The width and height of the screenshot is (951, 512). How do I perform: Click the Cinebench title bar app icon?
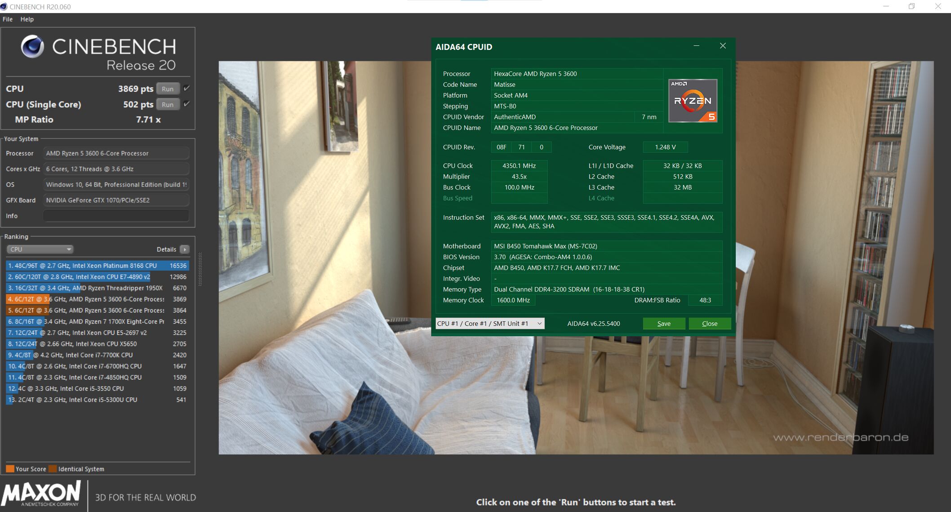[x=4, y=7]
